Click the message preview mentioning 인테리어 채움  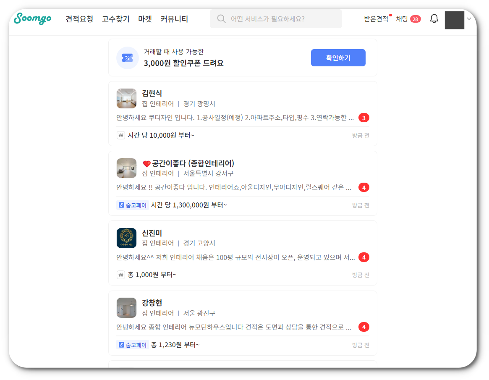tap(235, 257)
